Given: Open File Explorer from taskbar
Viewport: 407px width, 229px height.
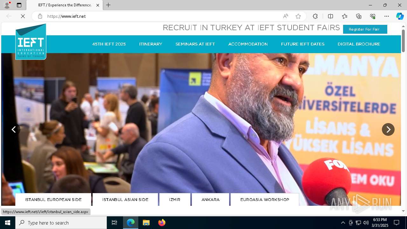Looking at the screenshot, I should (x=146, y=223).
